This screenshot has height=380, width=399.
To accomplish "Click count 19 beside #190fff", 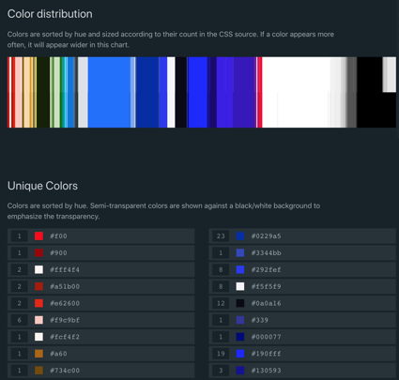I will (221, 354).
